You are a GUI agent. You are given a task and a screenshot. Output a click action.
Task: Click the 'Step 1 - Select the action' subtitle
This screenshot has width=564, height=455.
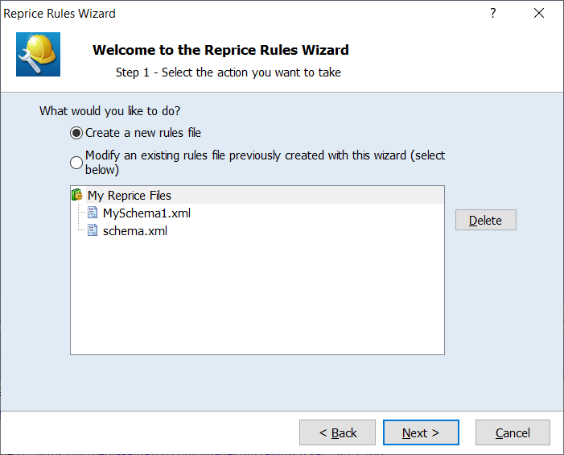point(228,72)
